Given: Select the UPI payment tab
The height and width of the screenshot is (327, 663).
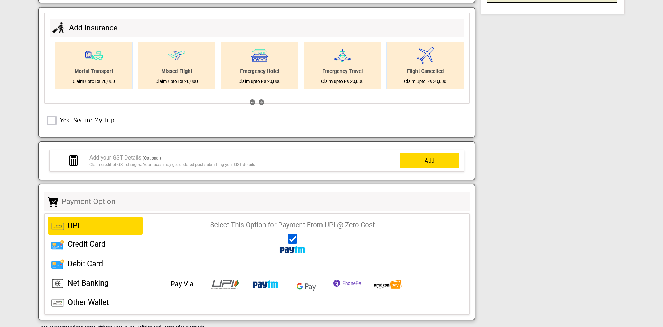Looking at the screenshot, I should [x=95, y=226].
